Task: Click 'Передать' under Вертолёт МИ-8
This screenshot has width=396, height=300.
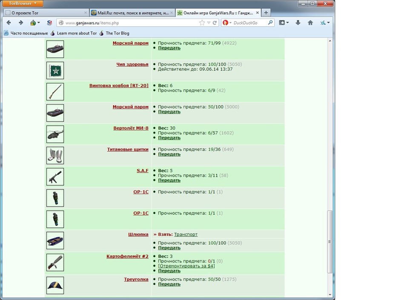Action: (x=169, y=138)
